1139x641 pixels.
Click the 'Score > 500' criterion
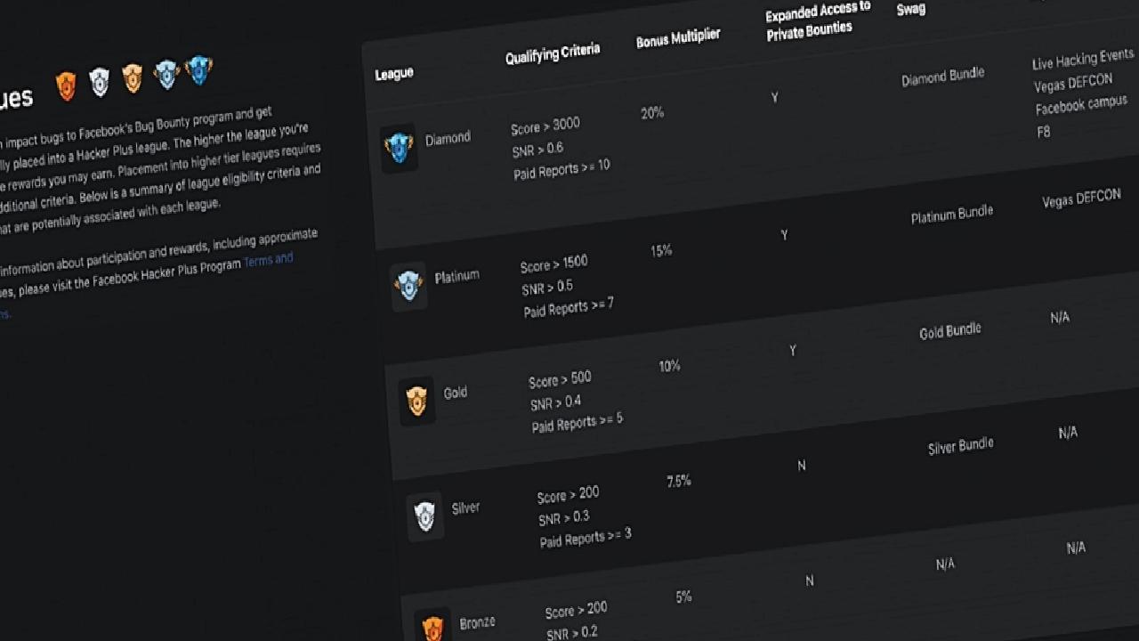click(x=560, y=380)
